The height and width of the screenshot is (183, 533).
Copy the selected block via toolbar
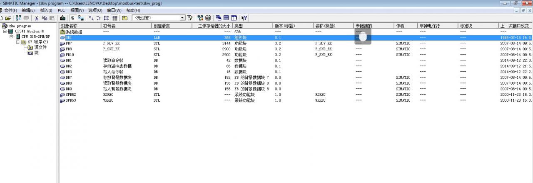tap(44, 18)
